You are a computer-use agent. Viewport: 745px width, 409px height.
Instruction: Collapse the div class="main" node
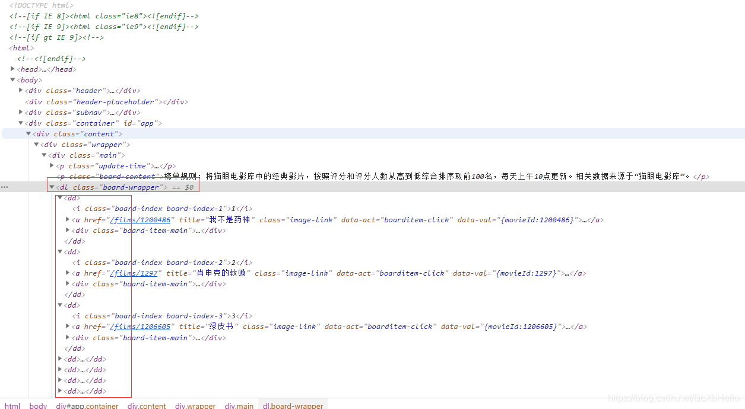coord(44,155)
